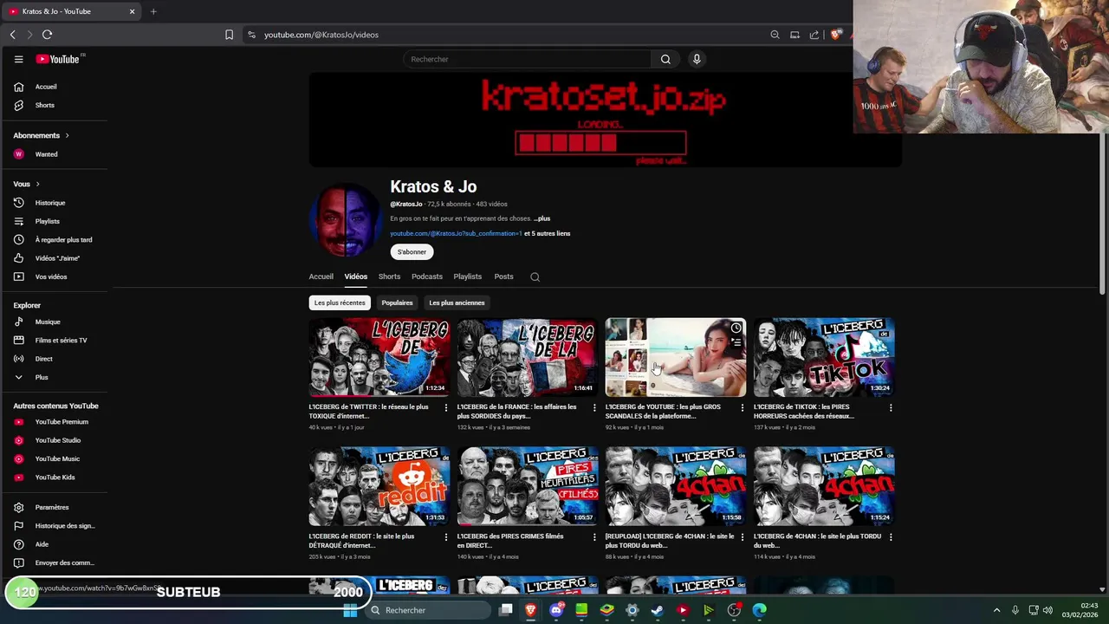The image size is (1109, 624).
Task: Reload the page in the browser
Action: pos(47,35)
